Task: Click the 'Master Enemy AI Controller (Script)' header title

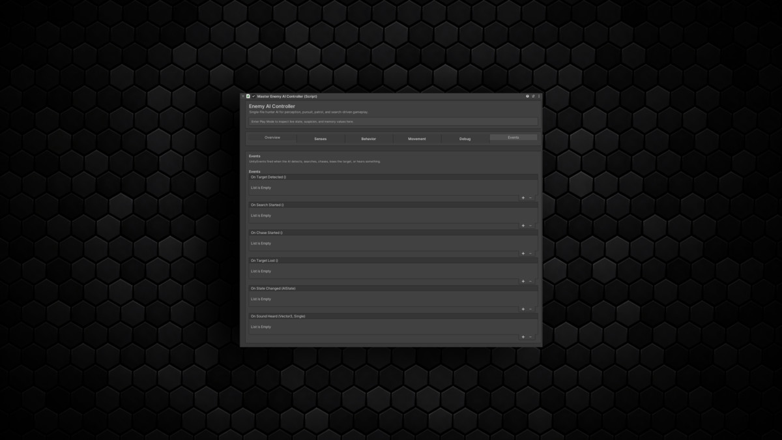Action: pos(287,96)
